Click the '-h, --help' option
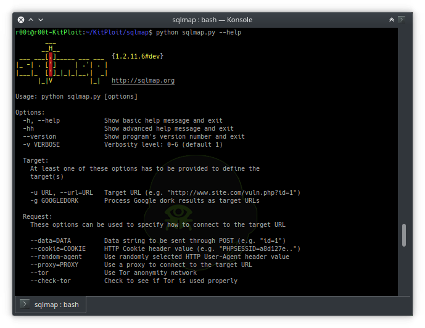Screen dimensions: 425x328 [41, 120]
